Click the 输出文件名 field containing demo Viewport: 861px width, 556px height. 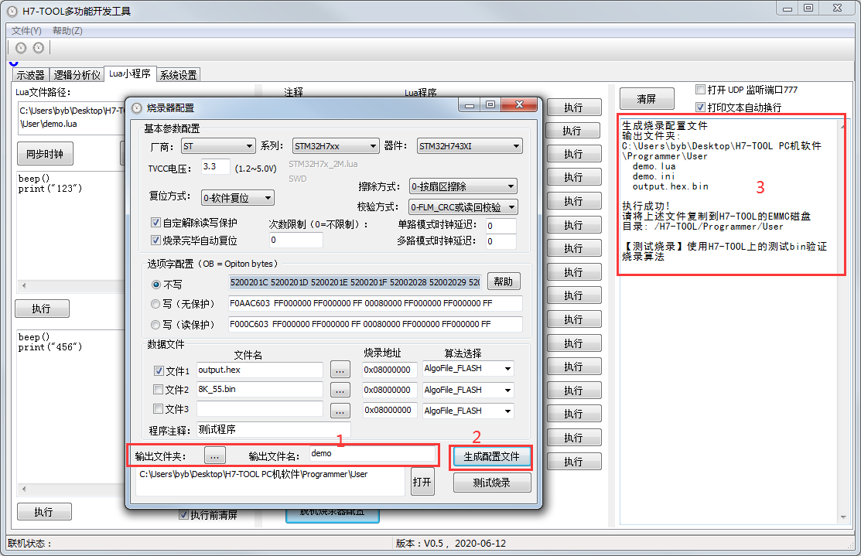point(372,454)
